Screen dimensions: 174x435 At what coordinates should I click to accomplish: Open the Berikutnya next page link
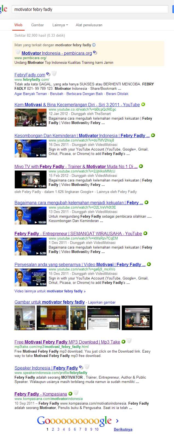click(123, 429)
